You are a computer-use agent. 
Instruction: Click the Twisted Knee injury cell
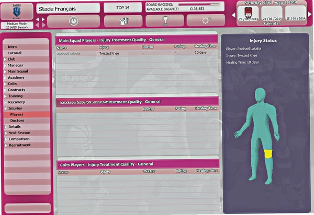[109, 54]
